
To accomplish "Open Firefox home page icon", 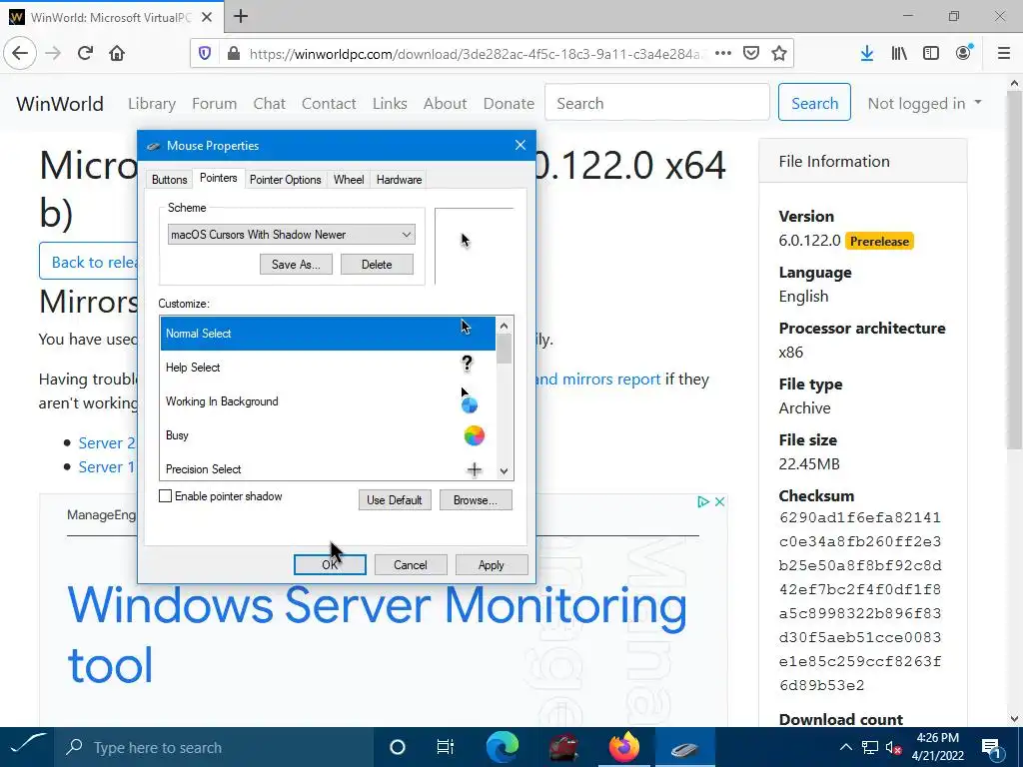I will coord(117,54).
